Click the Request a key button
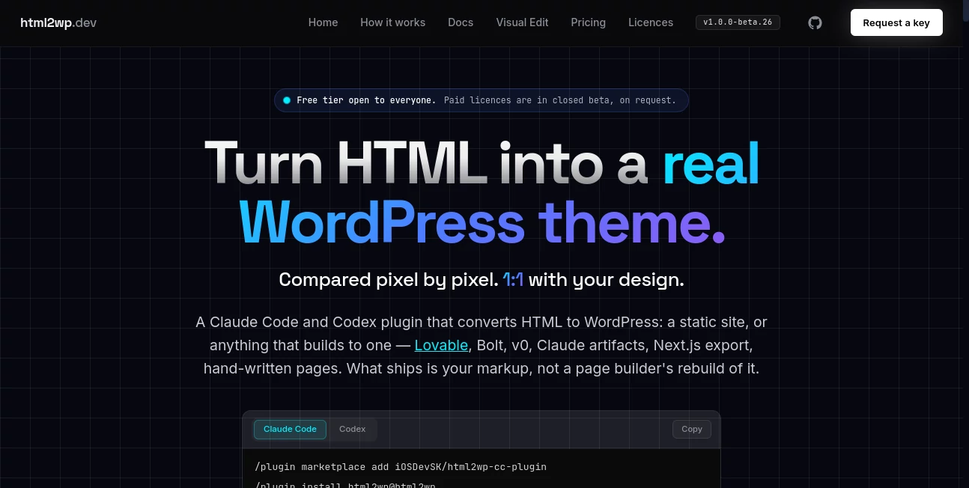 896,22
